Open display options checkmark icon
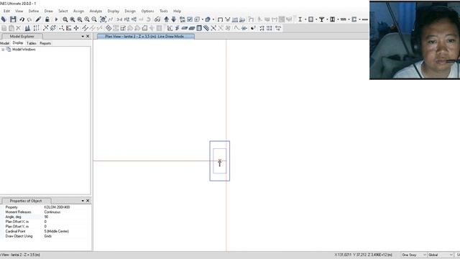 pyautogui.click(x=190, y=19)
